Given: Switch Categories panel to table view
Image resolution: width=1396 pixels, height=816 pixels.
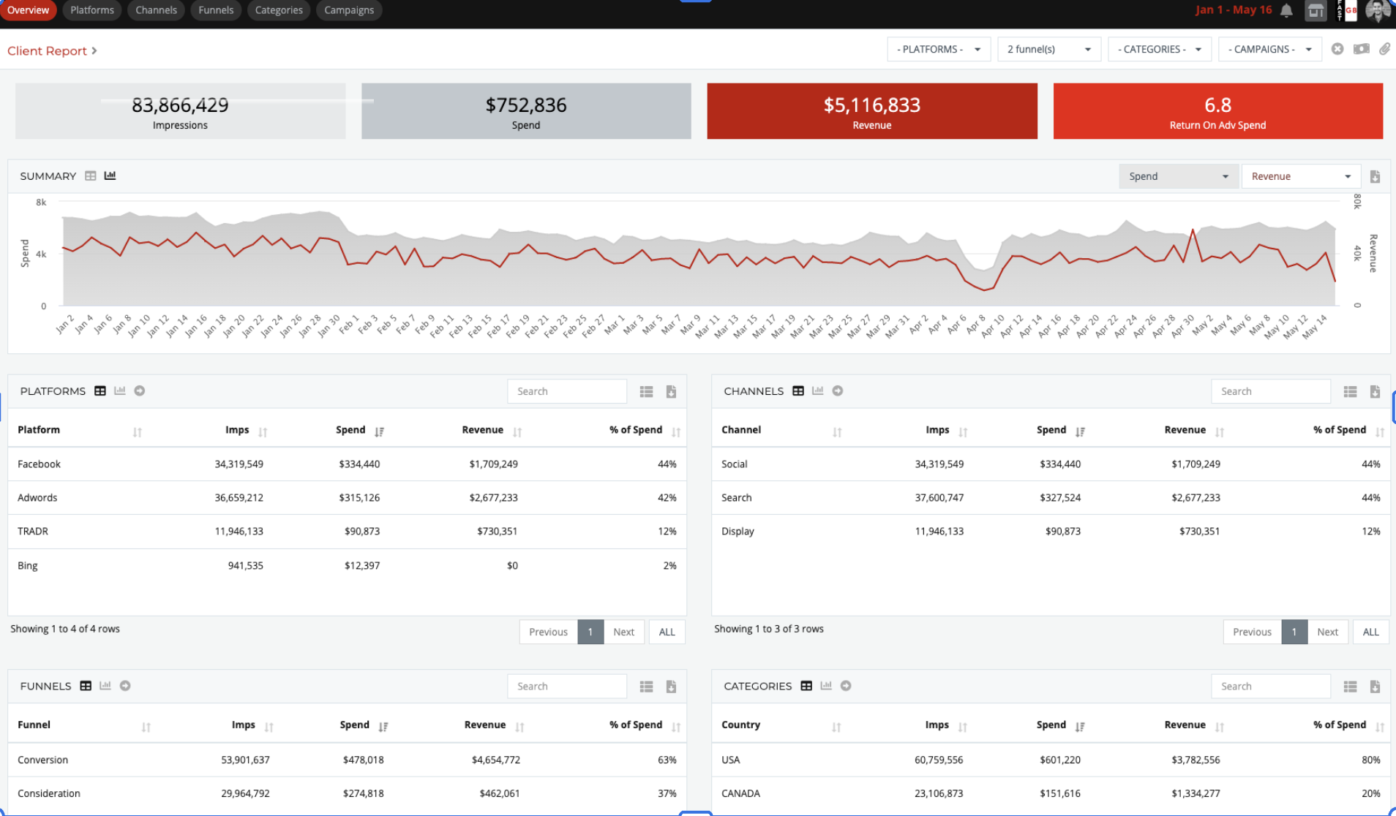Looking at the screenshot, I should [x=806, y=685].
